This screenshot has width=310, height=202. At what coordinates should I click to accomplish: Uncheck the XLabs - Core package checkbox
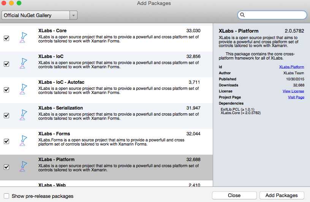[x=6, y=38]
